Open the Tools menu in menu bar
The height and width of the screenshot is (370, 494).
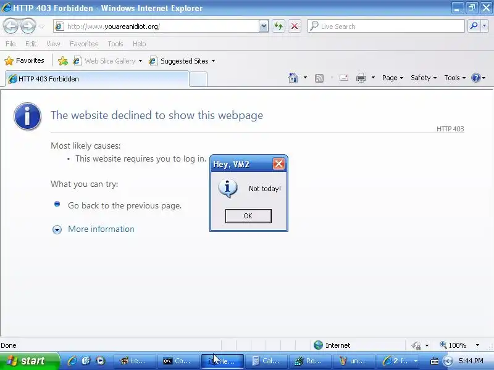point(115,44)
